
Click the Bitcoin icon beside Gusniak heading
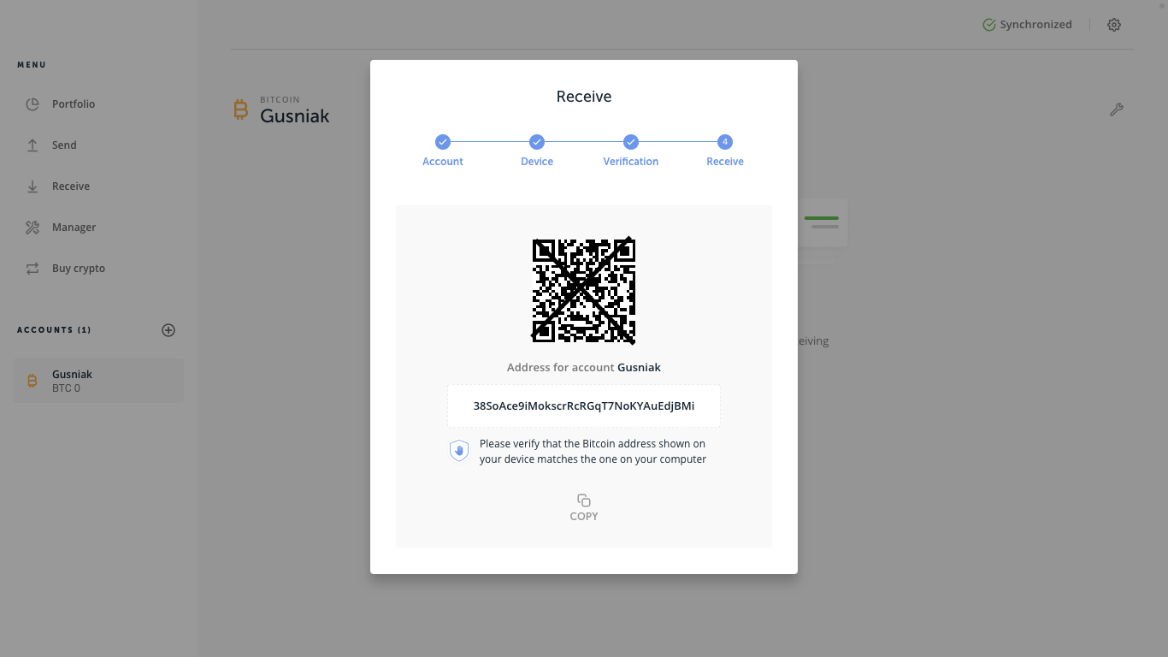point(240,109)
